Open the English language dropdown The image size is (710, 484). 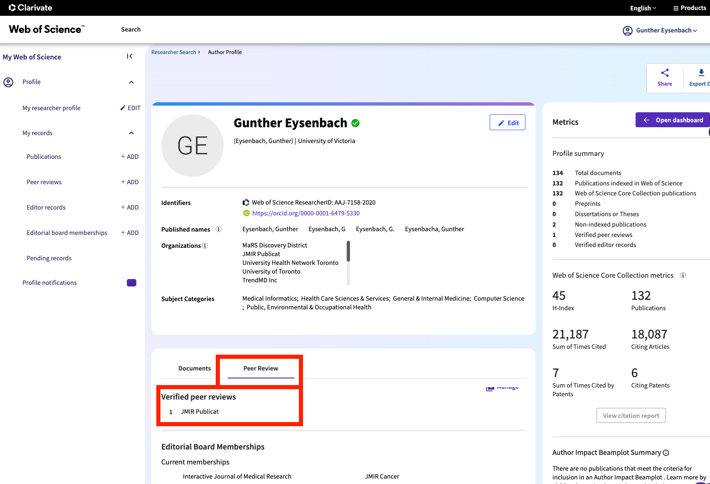(x=643, y=8)
